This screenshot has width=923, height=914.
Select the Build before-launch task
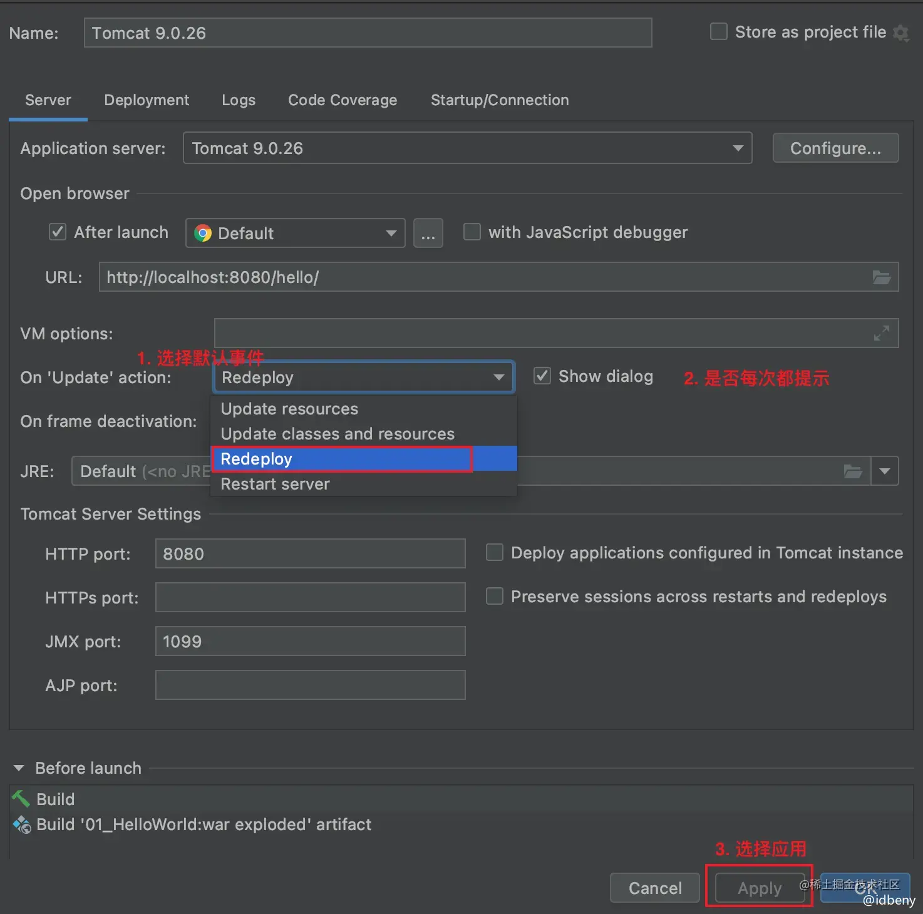461,799
